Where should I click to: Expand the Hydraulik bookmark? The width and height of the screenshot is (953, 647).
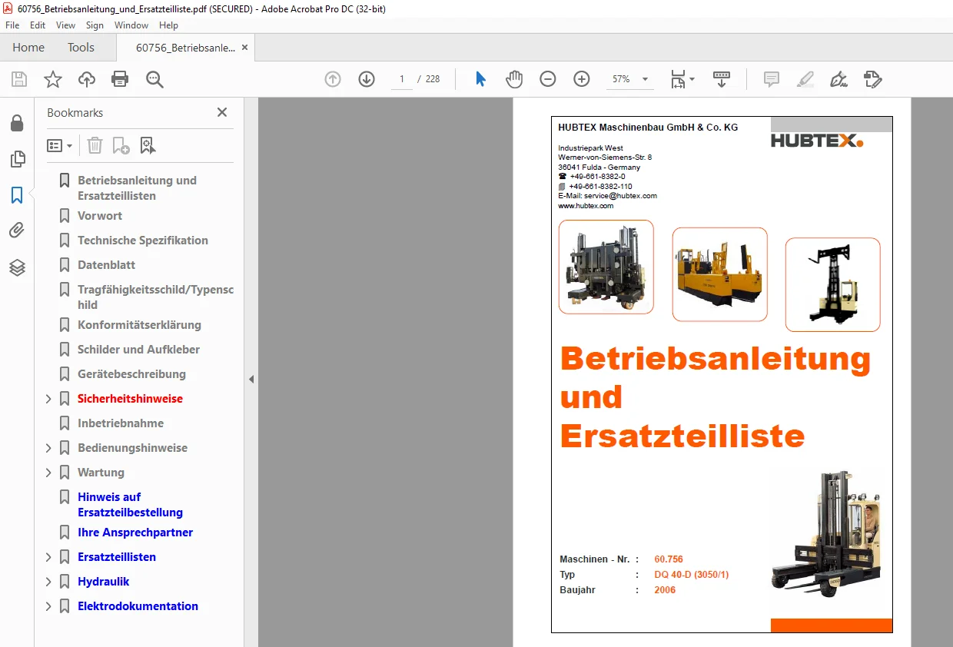[48, 582]
